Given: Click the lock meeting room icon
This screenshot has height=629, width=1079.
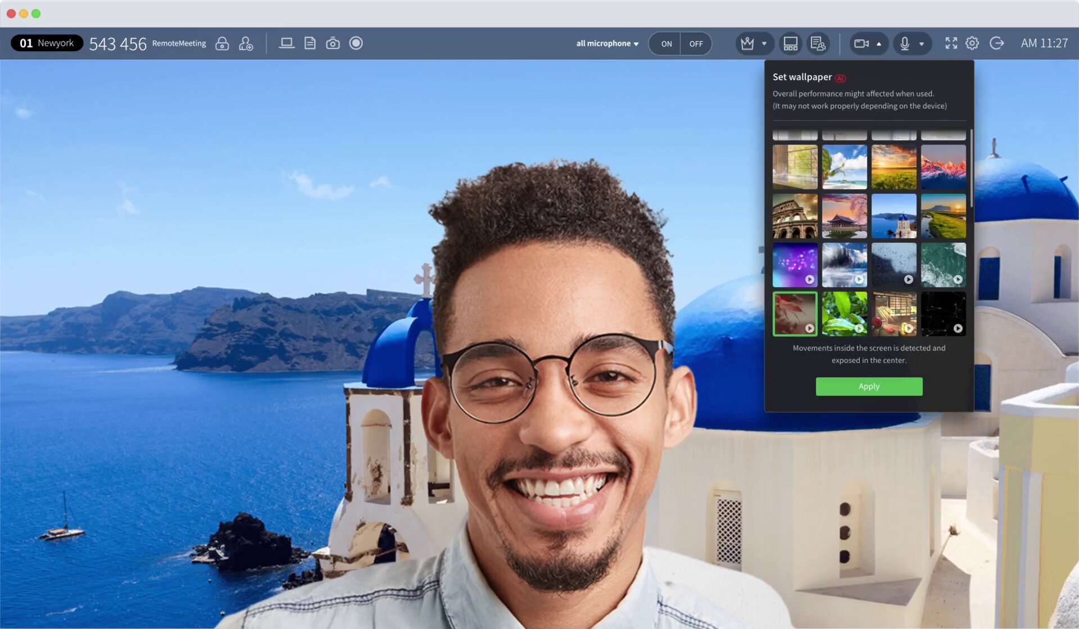Looking at the screenshot, I should (x=222, y=43).
